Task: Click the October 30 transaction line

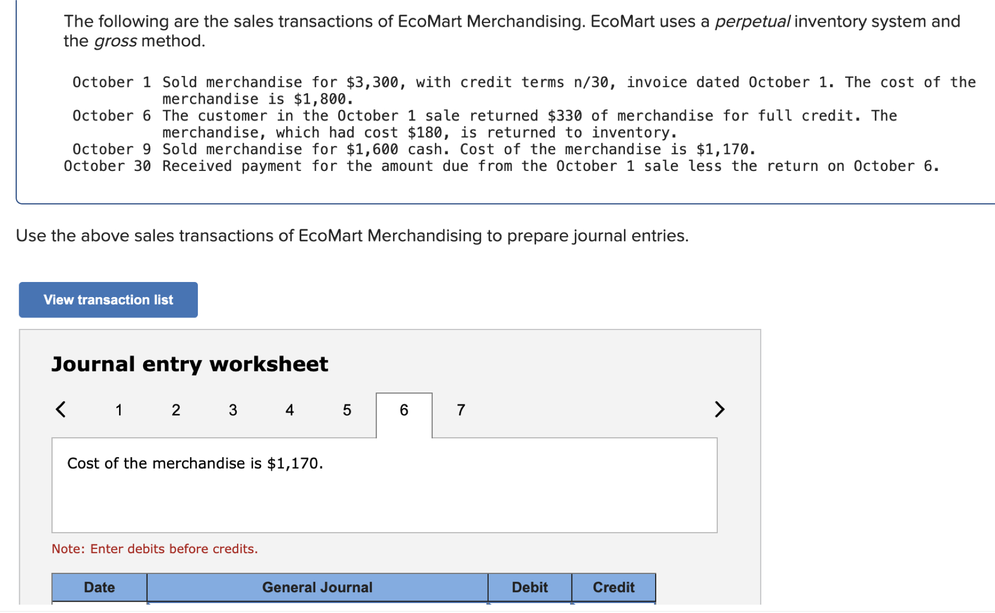Action: (x=502, y=166)
